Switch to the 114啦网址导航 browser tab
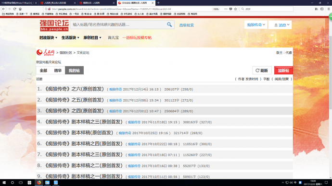 (19, 3)
